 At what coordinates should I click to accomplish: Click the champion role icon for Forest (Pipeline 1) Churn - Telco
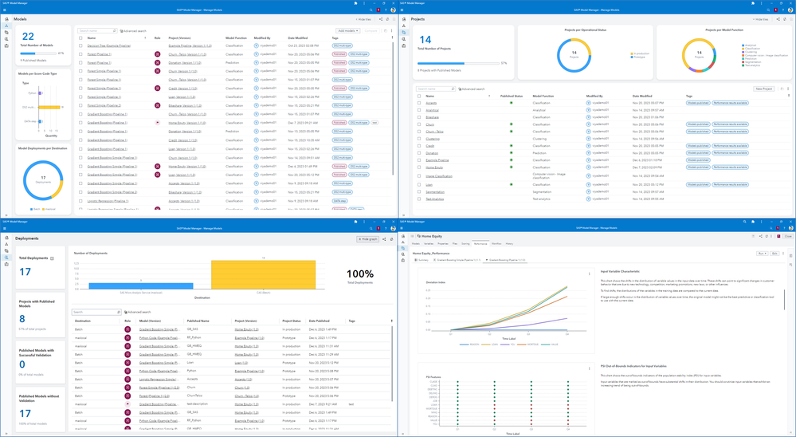point(158,53)
